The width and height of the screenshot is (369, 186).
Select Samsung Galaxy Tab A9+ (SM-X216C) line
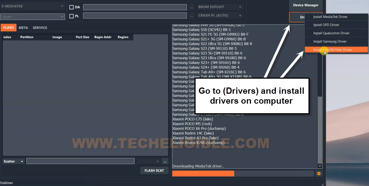[209, 72]
